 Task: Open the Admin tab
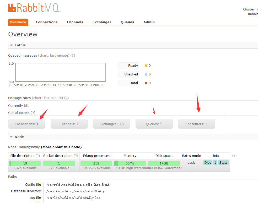pos(149,22)
